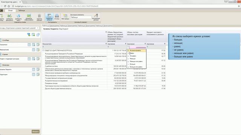This screenshot has width=241, height=135.
Task: Click the pin icon on the Показатели column header
Action: 106,44
